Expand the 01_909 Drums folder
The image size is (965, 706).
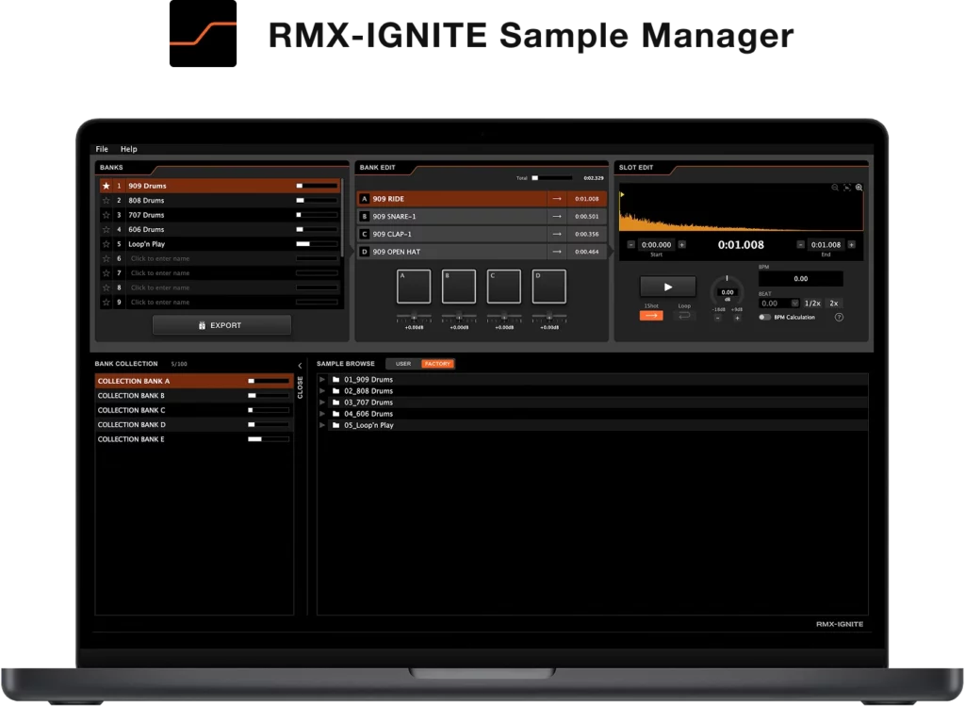tap(322, 380)
